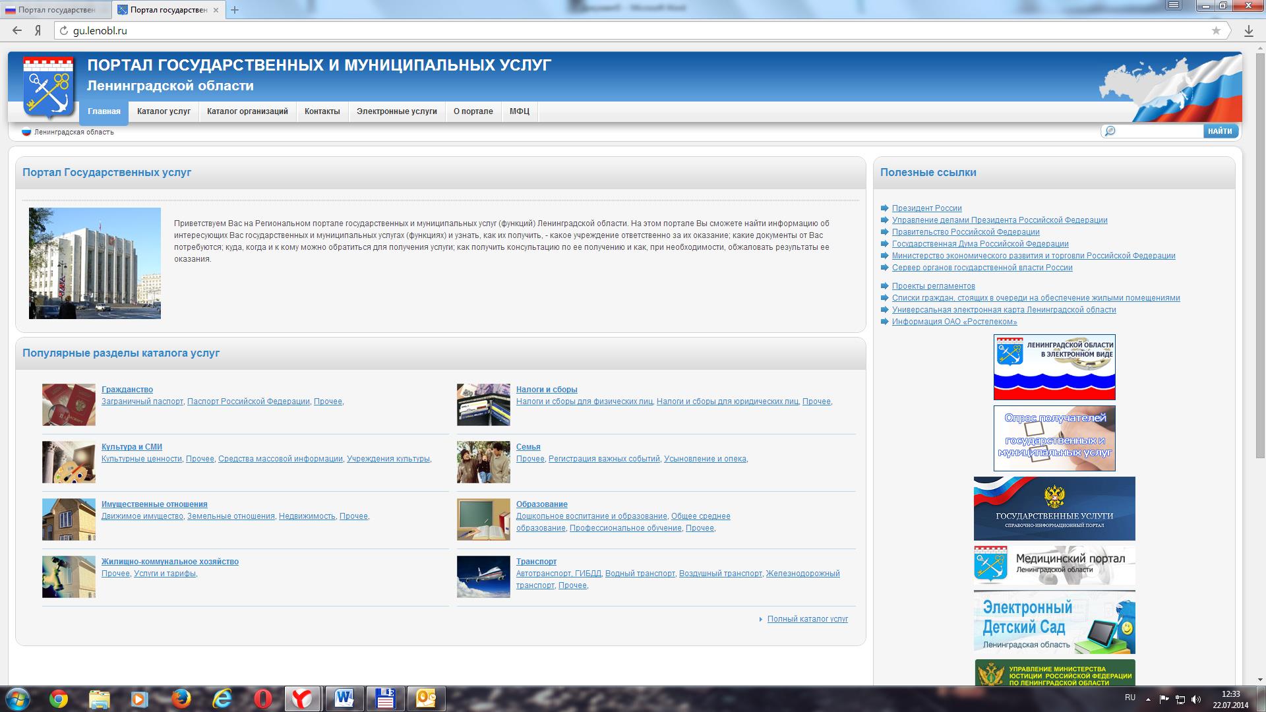Click the Государственные услуги portal banner
Viewport: 1266px width, 712px height.
(1054, 508)
